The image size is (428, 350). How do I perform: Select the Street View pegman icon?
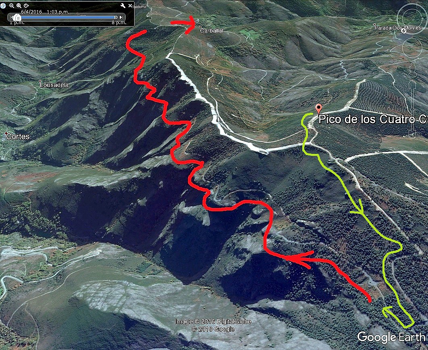tap(413, 70)
